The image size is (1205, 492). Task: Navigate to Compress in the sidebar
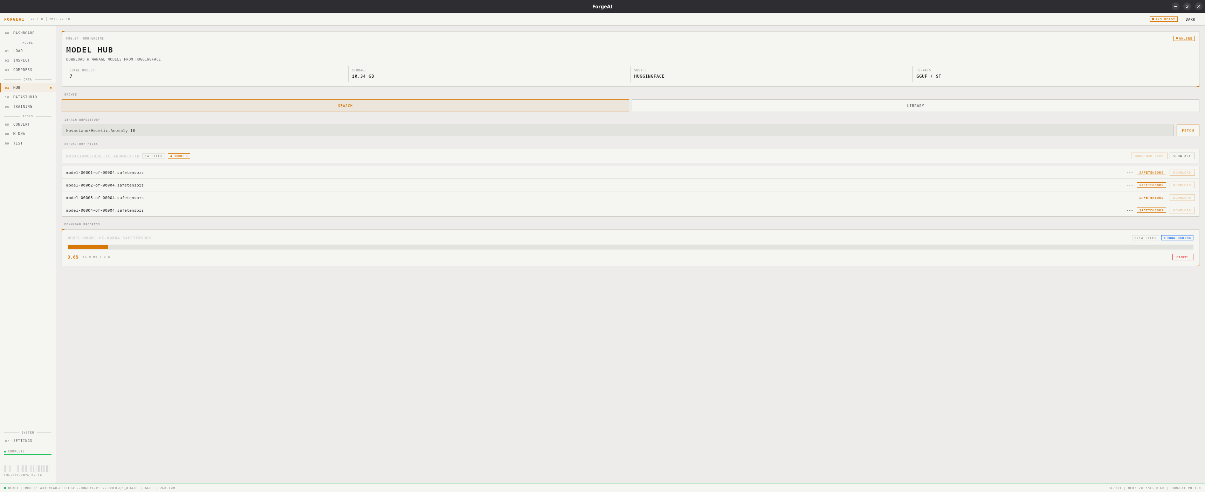(22, 70)
